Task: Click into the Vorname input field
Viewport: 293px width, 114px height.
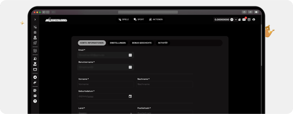Action: [x=106, y=84]
